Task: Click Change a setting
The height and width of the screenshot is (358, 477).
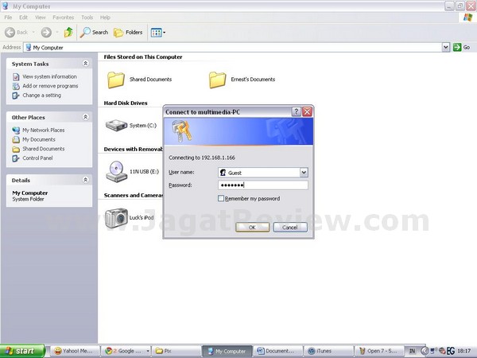Action: (41, 95)
